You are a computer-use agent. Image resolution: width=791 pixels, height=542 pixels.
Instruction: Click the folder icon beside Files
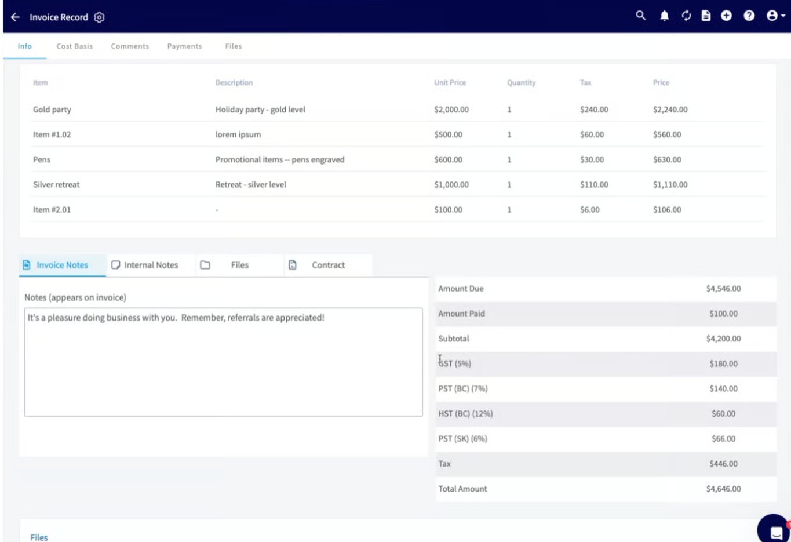pyautogui.click(x=205, y=265)
